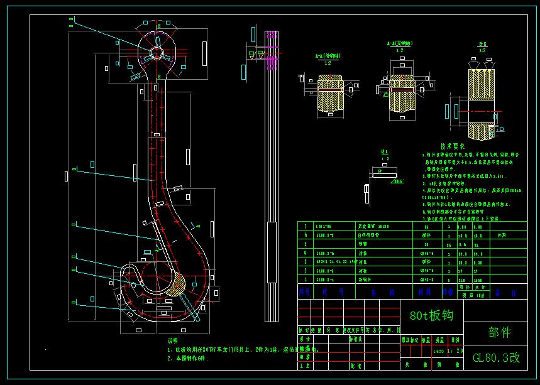
Task: Click the blue '备注' column header
Action: click(x=505, y=293)
